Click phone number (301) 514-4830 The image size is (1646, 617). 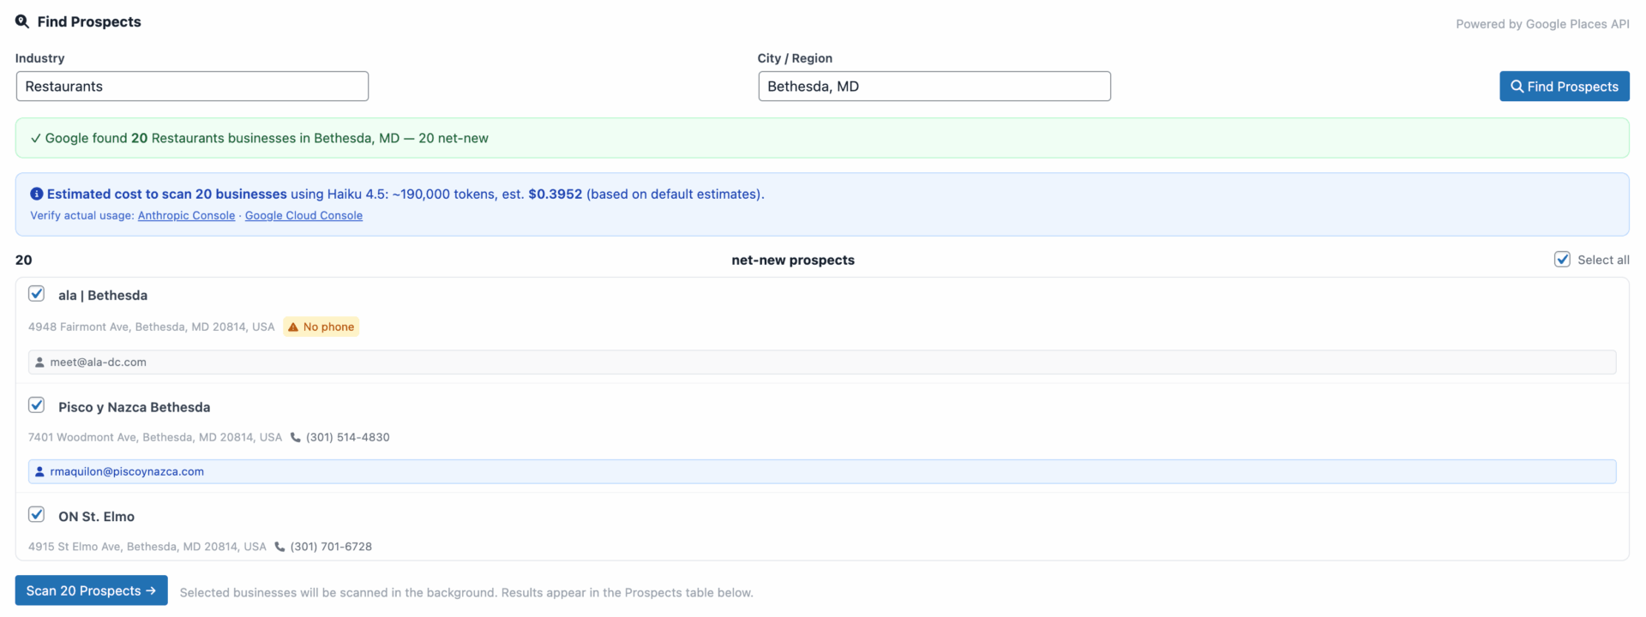(x=348, y=437)
